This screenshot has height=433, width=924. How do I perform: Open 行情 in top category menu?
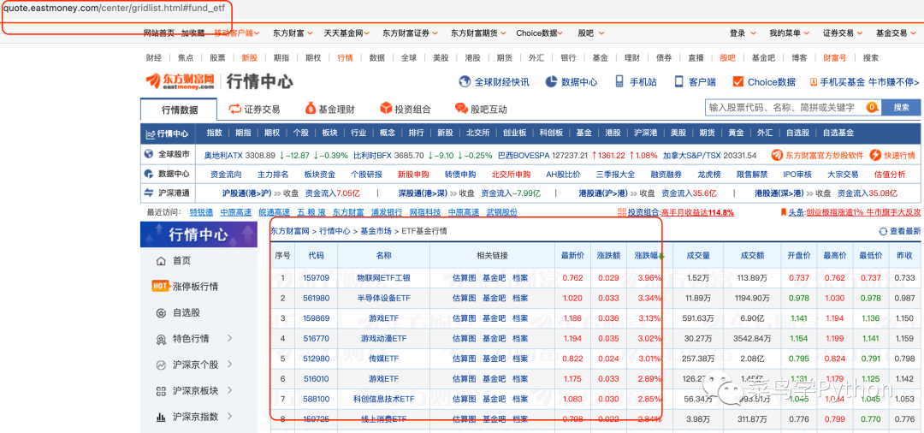[345, 57]
